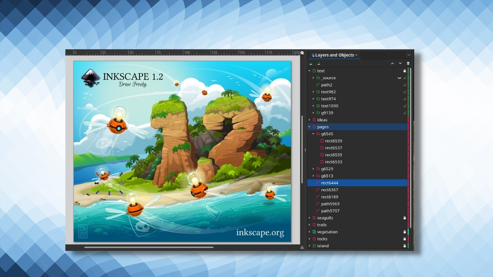Click the Layers and Objects panel icon

click(313, 55)
